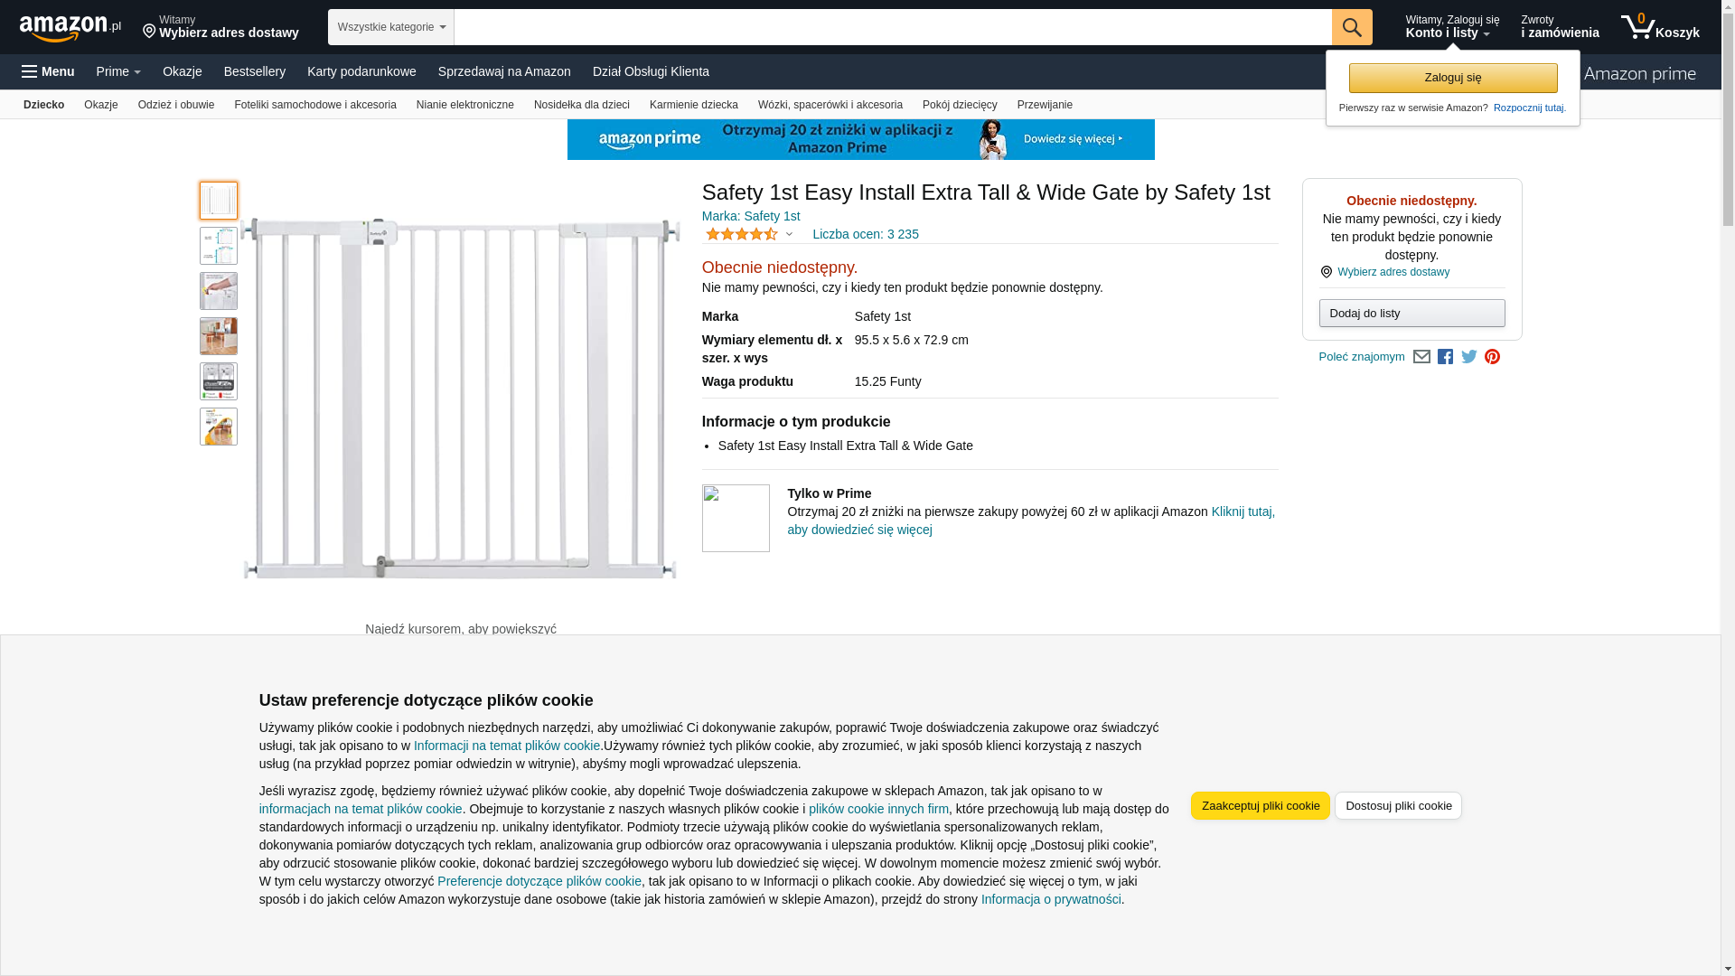
Task: Expand the Prime menu in navigation
Action: tap(118, 71)
